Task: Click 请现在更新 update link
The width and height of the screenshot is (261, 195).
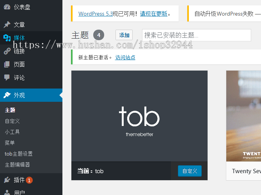Action: (x=154, y=14)
